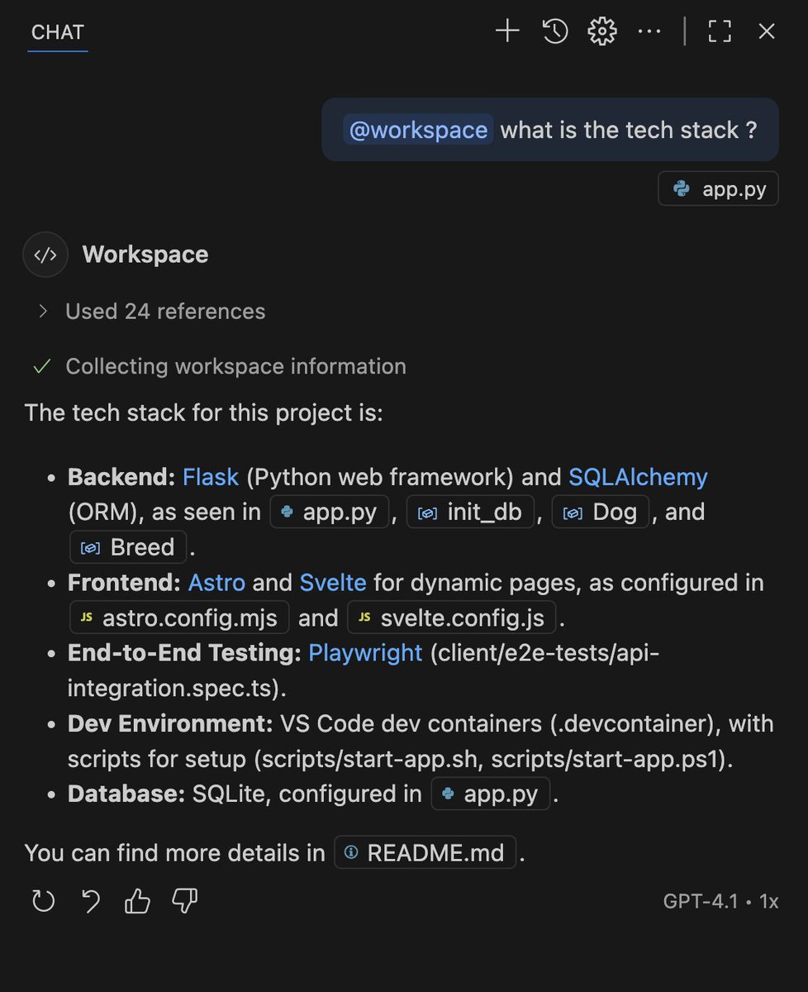The height and width of the screenshot is (992, 808).
Task: Click the Backend: label text
Action: [x=121, y=477]
